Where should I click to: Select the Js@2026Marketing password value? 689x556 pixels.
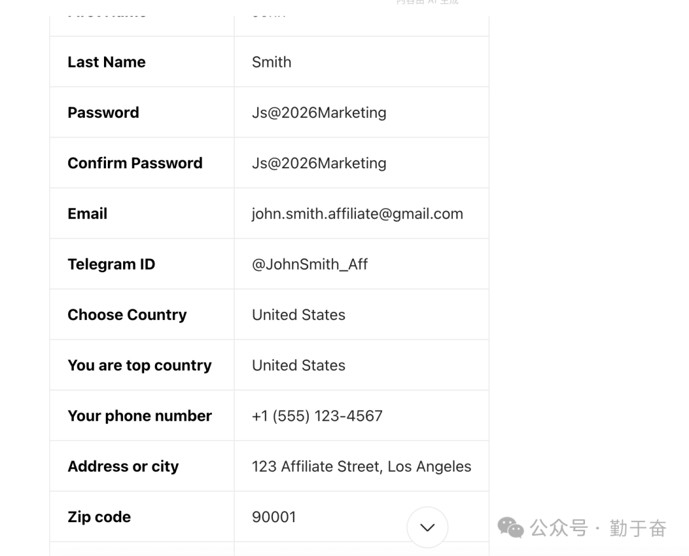point(319,112)
